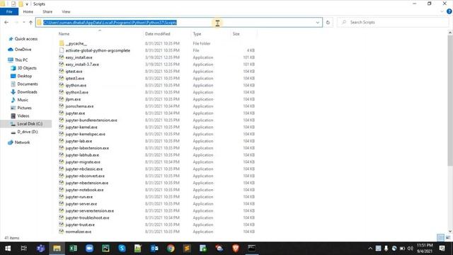Show hidden system tray icons
Viewport: 453px width, 255px height.
[x=370, y=249]
